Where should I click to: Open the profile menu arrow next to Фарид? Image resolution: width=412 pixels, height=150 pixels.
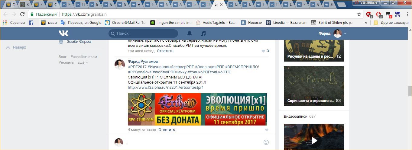pyautogui.click(x=345, y=34)
